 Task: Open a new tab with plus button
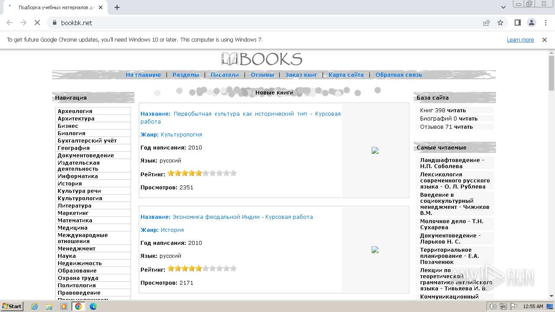point(117,7)
